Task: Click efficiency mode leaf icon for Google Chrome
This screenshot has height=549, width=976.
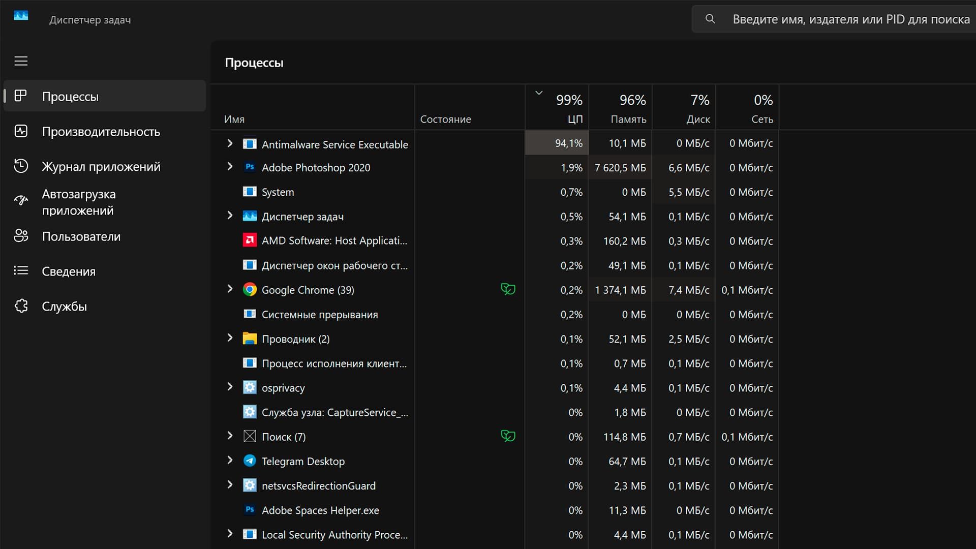Action: coord(508,289)
